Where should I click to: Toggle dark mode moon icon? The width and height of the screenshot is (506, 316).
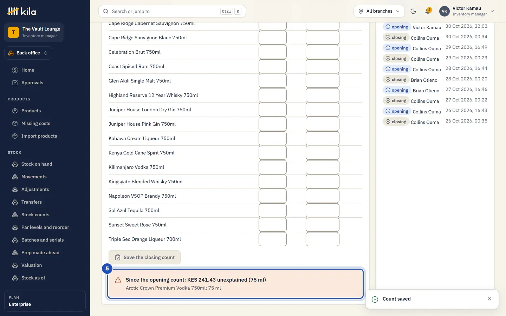point(413,11)
